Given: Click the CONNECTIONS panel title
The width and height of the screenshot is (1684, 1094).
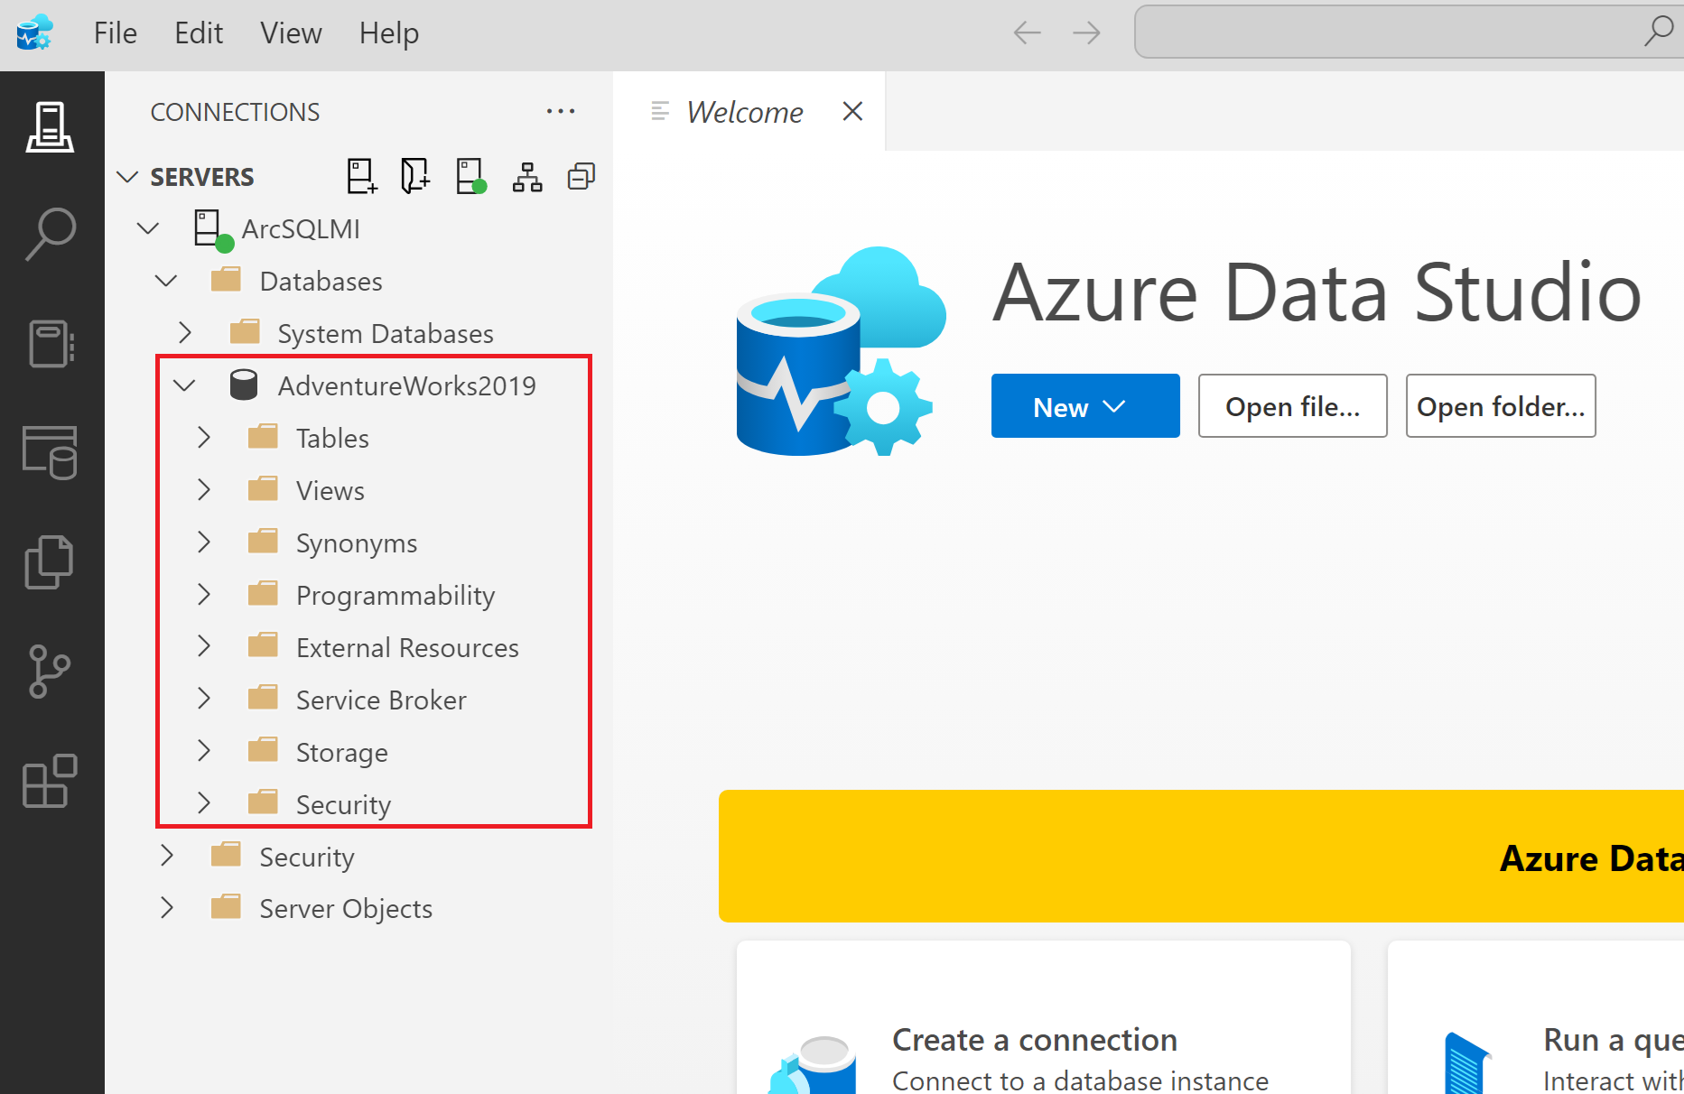Looking at the screenshot, I should 235,112.
